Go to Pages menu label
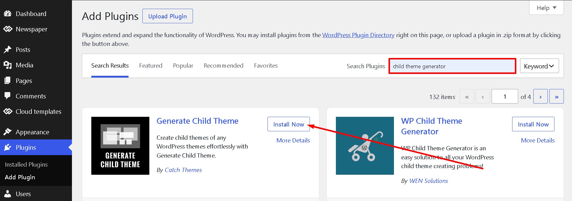The height and width of the screenshot is (201, 572). click(x=24, y=81)
